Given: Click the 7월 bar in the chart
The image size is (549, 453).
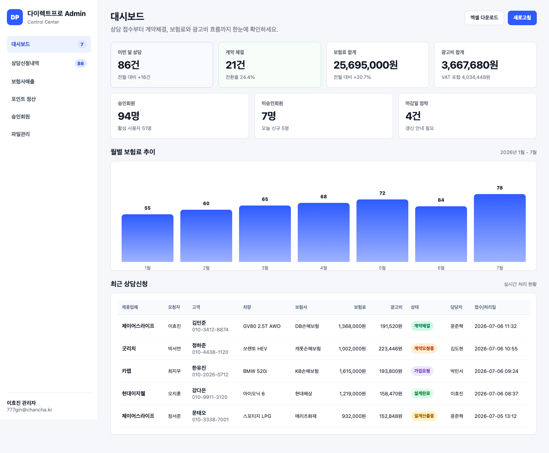Looking at the screenshot, I should (x=499, y=228).
